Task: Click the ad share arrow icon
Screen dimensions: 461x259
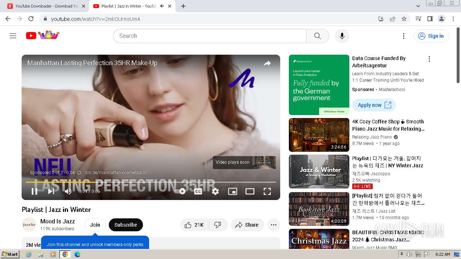Action: [267, 63]
